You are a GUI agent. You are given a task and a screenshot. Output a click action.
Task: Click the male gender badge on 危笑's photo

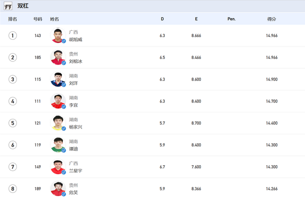point(64,194)
